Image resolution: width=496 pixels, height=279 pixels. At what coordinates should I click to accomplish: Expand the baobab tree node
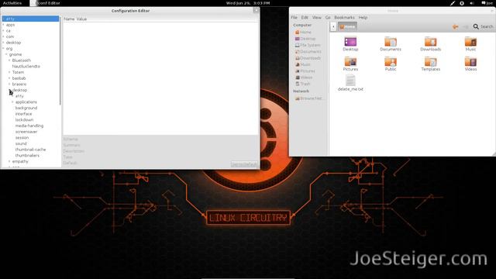pos(9,78)
